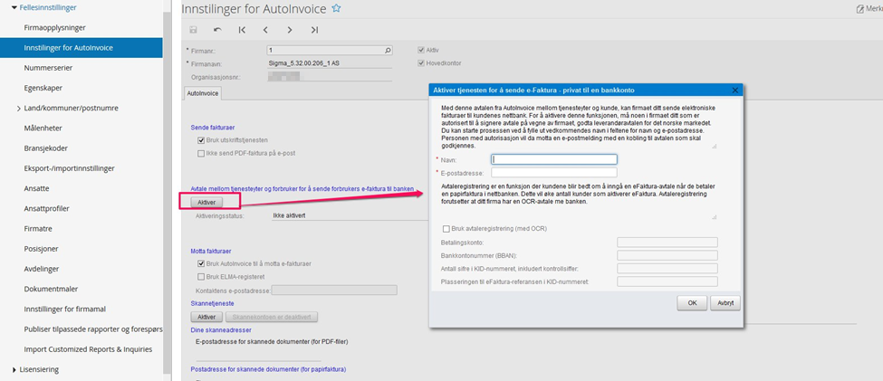Screen dimensions: 883x381
Task: Enable Bruk ELMA-registeret checkbox
Action: tap(201, 276)
